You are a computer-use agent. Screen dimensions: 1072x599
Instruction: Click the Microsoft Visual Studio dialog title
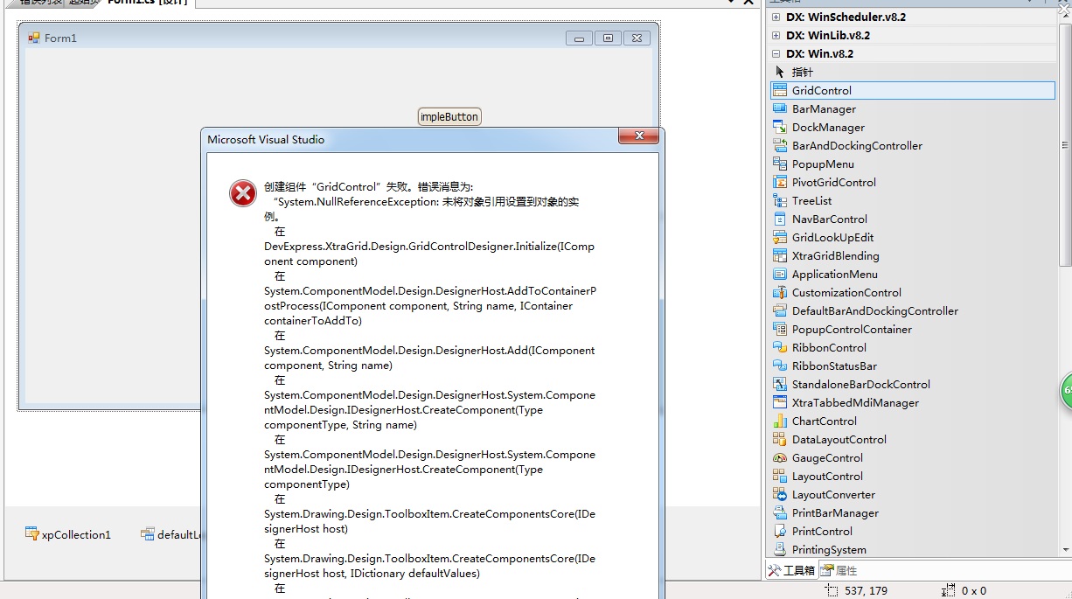coord(266,139)
